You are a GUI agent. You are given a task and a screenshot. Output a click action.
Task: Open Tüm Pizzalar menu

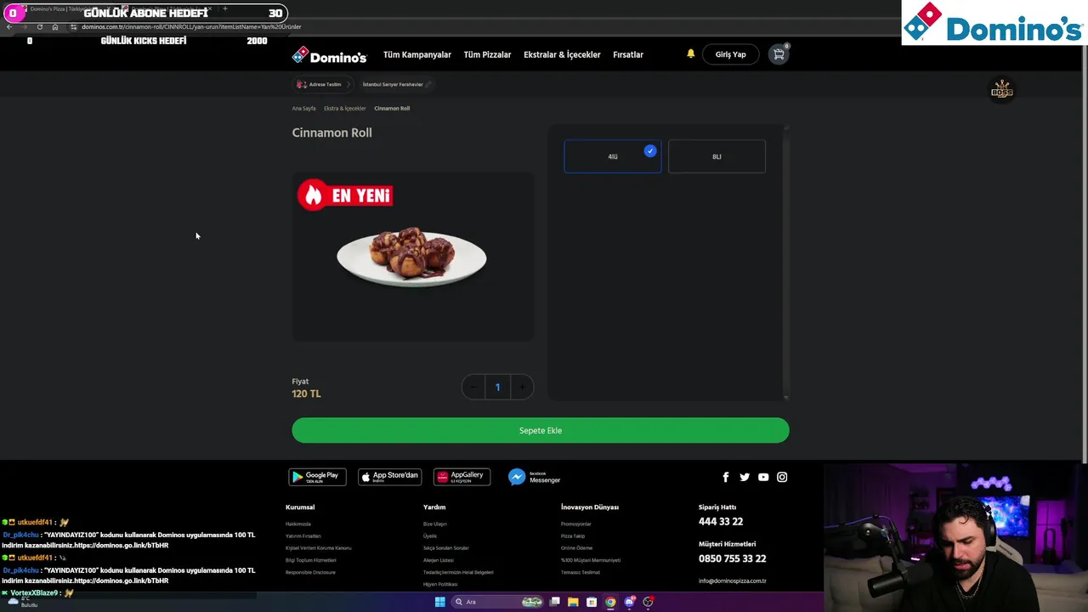tap(487, 54)
